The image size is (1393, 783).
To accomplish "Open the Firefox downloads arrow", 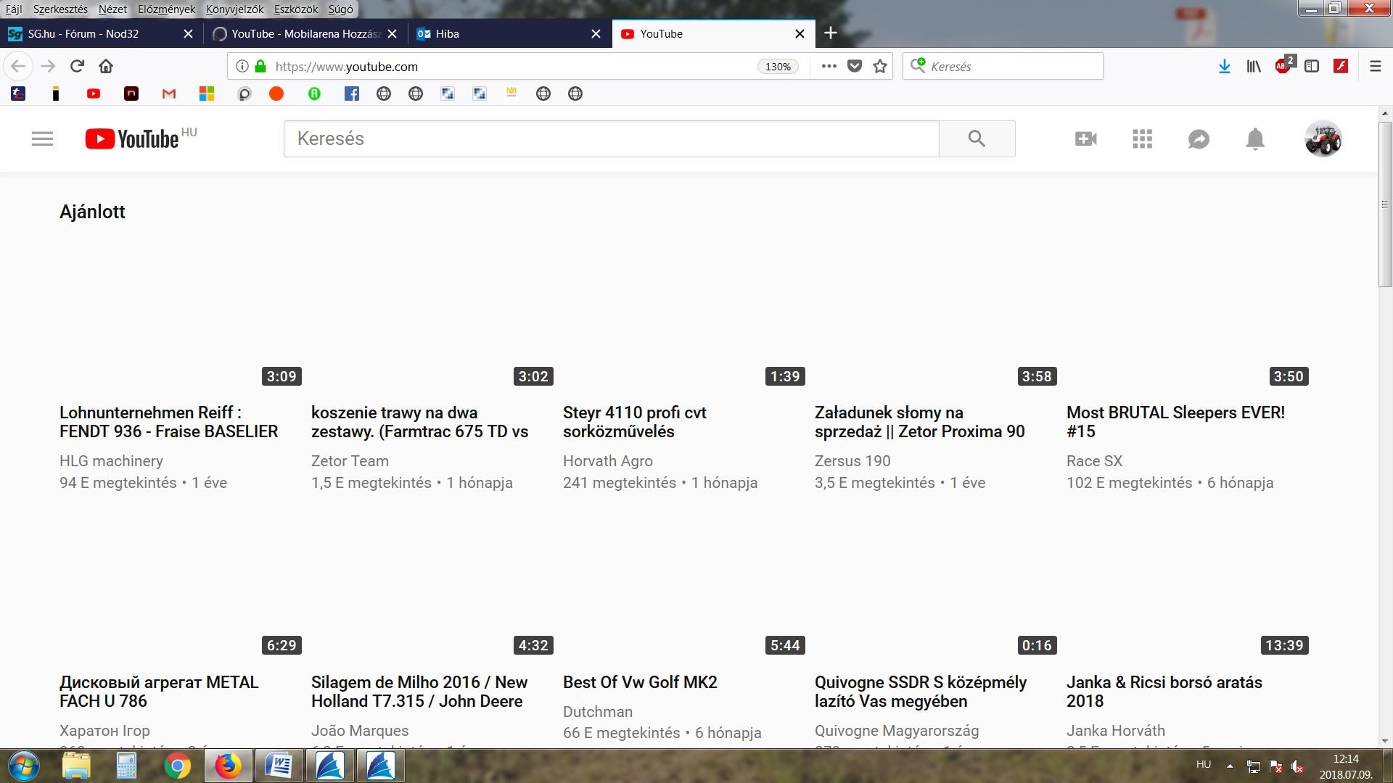I will 1224,66.
